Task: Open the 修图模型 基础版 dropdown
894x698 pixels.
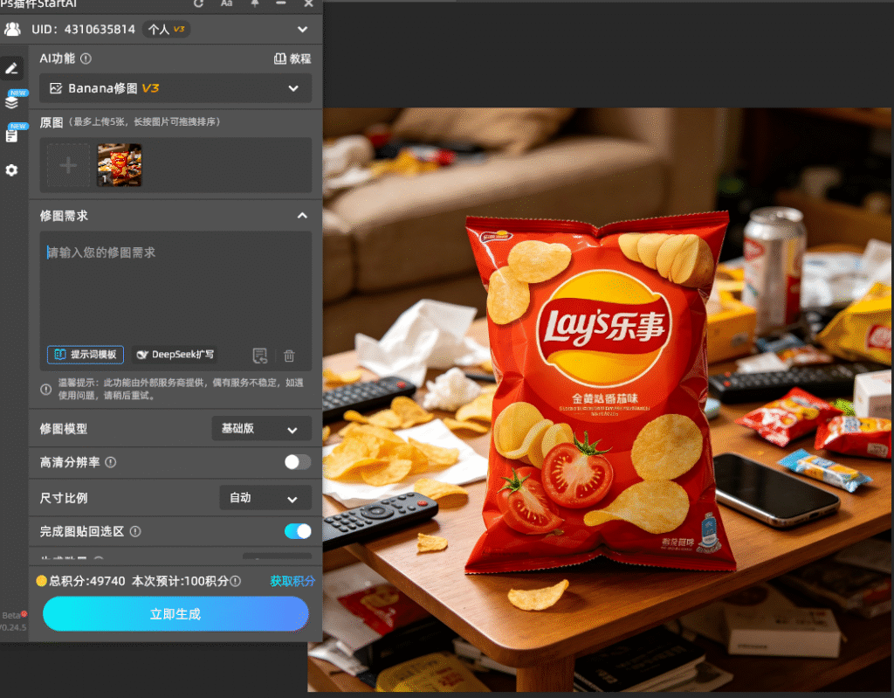Action: [x=262, y=429]
